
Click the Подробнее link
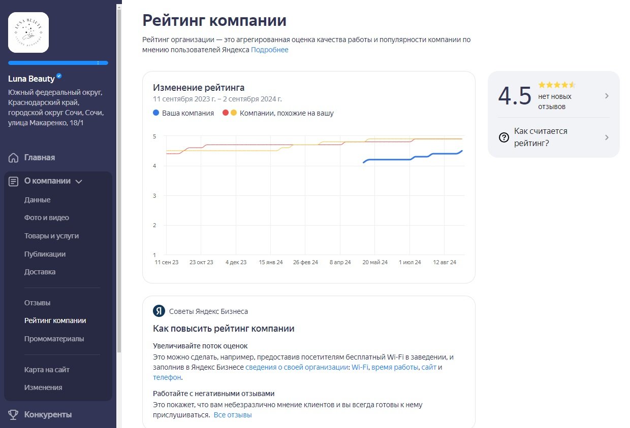pos(270,50)
